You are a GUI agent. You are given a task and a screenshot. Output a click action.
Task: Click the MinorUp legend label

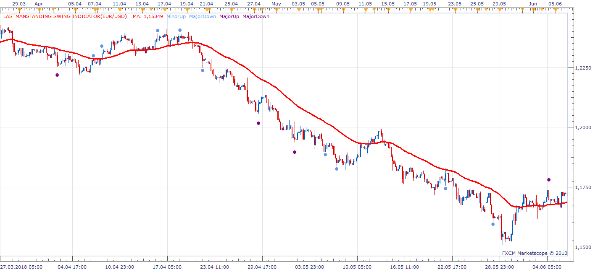[x=176, y=17]
